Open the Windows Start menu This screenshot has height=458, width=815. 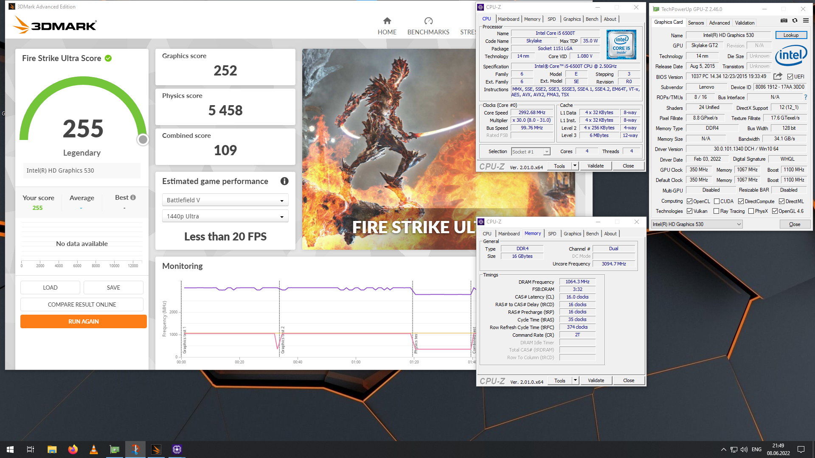10,449
